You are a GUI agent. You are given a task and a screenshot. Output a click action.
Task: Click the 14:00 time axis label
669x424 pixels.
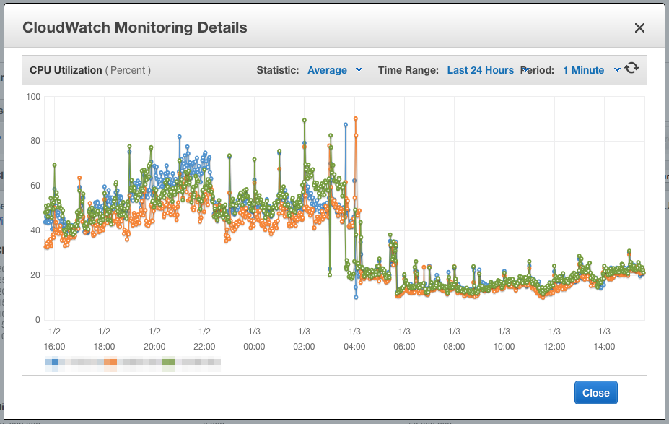pyautogui.click(x=604, y=347)
